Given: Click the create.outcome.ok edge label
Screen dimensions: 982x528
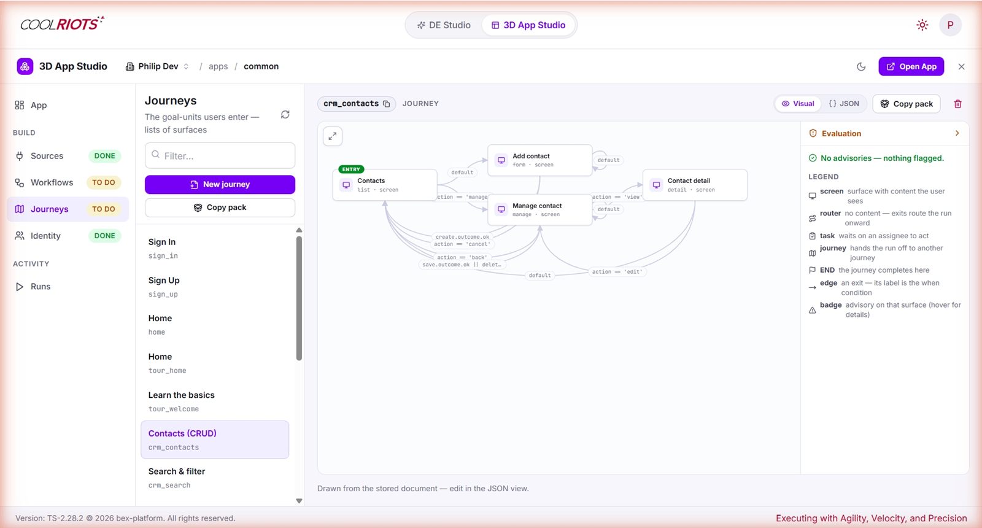Looking at the screenshot, I should click(462, 237).
